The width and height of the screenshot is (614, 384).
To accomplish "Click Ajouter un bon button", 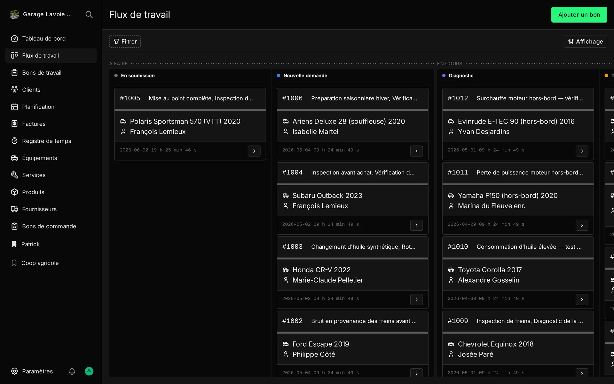I will 579,15.
